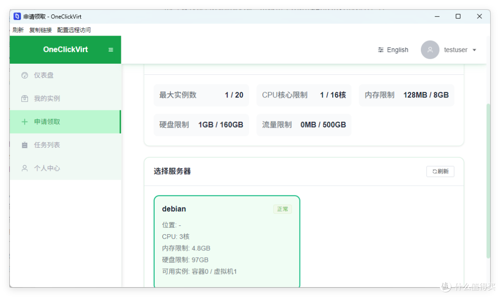Click the 刷新 menu item
The height and width of the screenshot is (297, 500).
click(18, 30)
